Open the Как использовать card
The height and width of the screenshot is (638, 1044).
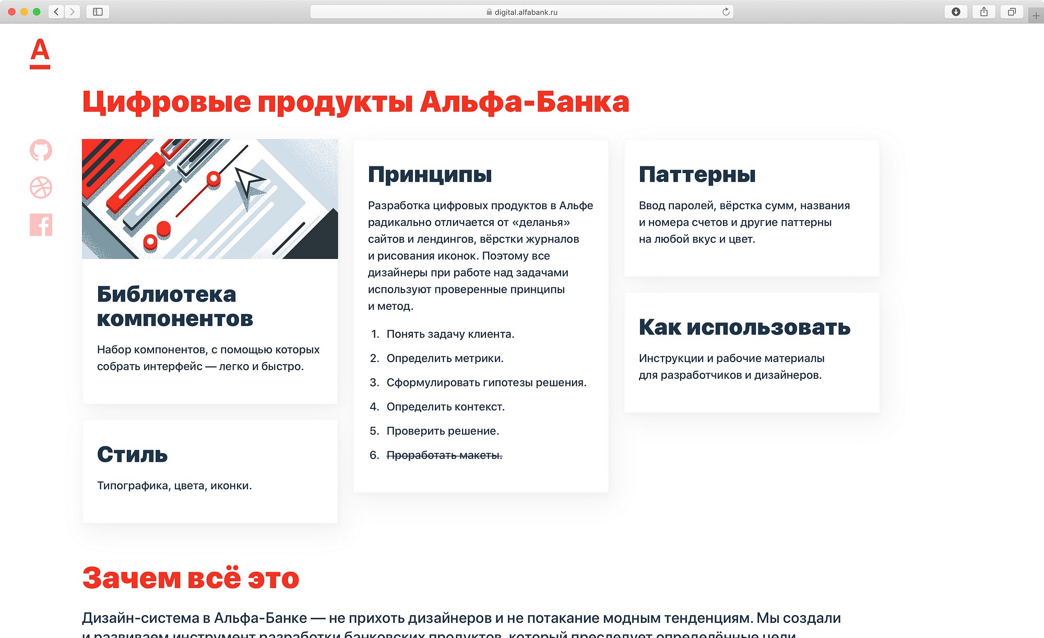click(752, 352)
